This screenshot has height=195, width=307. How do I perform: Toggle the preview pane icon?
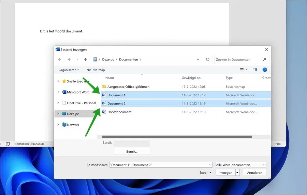tap(255, 70)
